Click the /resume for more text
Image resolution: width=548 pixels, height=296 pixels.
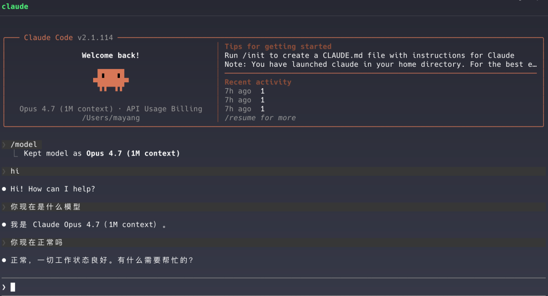(260, 118)
